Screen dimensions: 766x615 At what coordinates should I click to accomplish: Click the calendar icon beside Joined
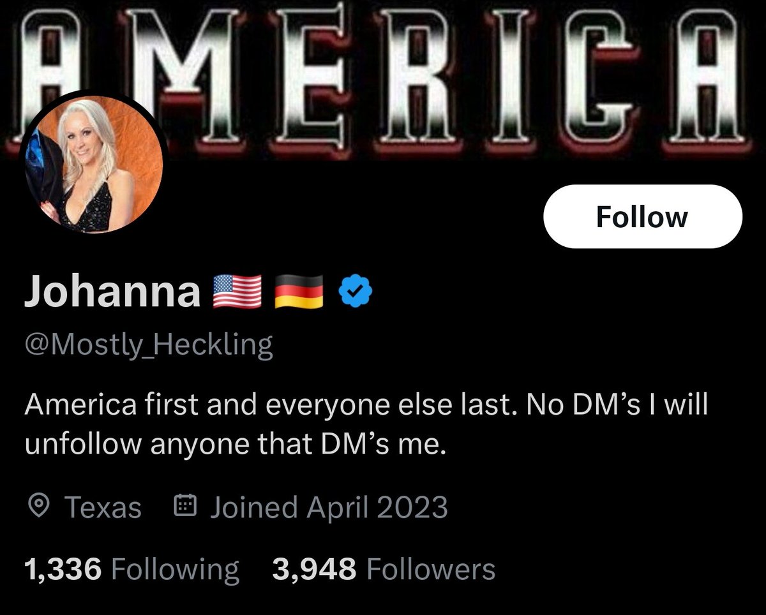(x=184, y=507)
